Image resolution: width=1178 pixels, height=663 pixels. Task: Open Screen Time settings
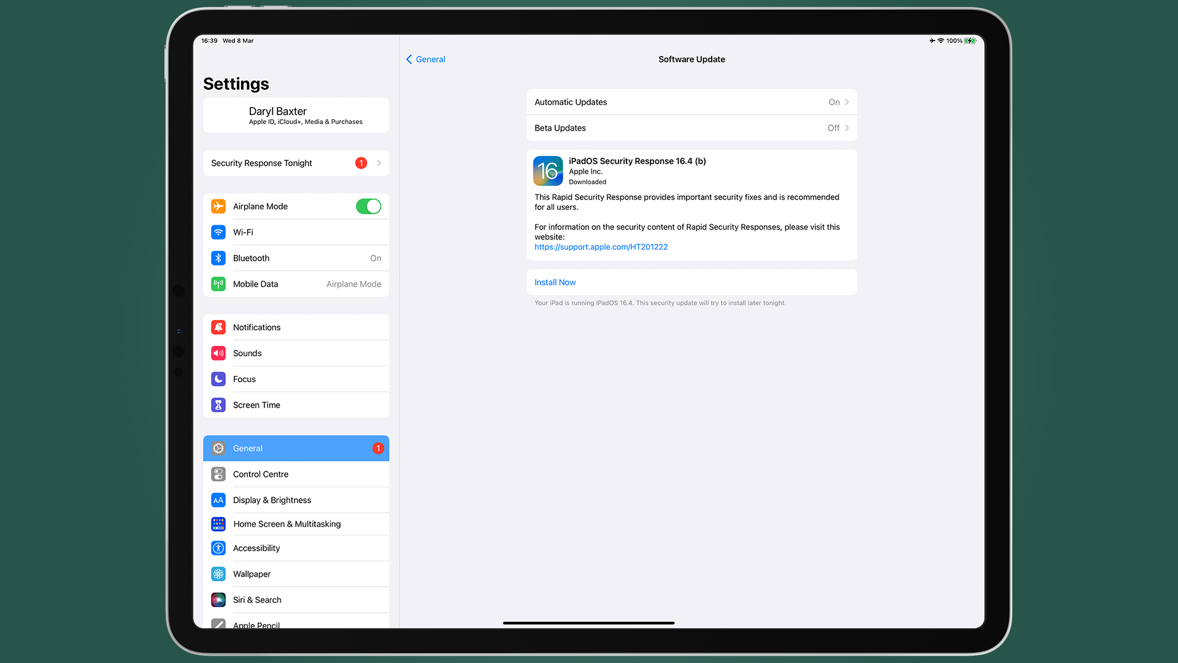[x=296, y=405]
